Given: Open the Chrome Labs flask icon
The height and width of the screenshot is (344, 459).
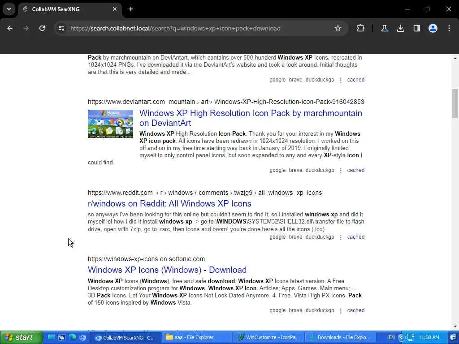Looking at the screenshot, I should (384, 28).
